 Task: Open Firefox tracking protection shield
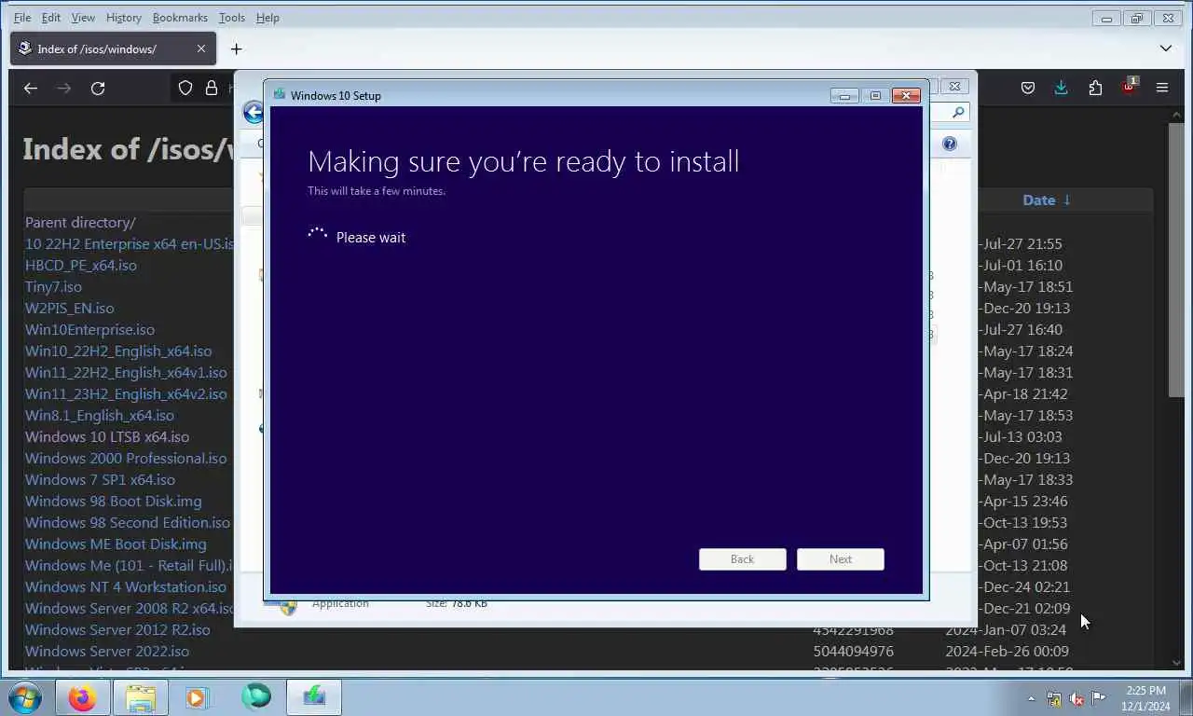[x=185, y=88]
